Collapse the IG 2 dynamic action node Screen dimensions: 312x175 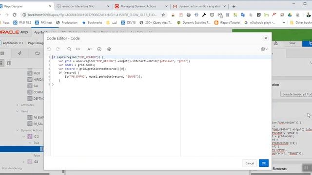click(x=24, y=137)
